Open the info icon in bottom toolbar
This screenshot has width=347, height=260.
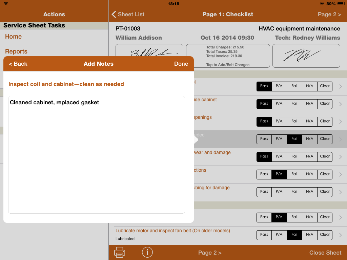[x=147, y=252]
